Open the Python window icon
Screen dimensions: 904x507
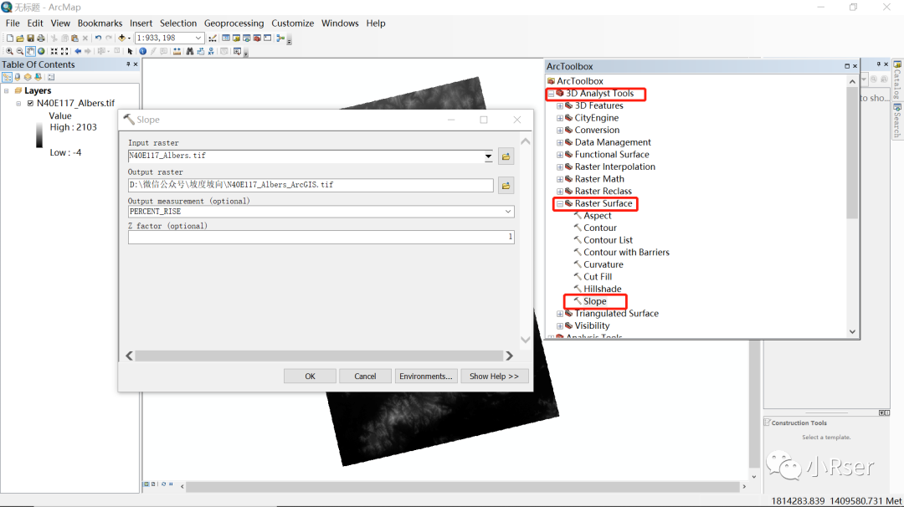(x=268, y=38)
